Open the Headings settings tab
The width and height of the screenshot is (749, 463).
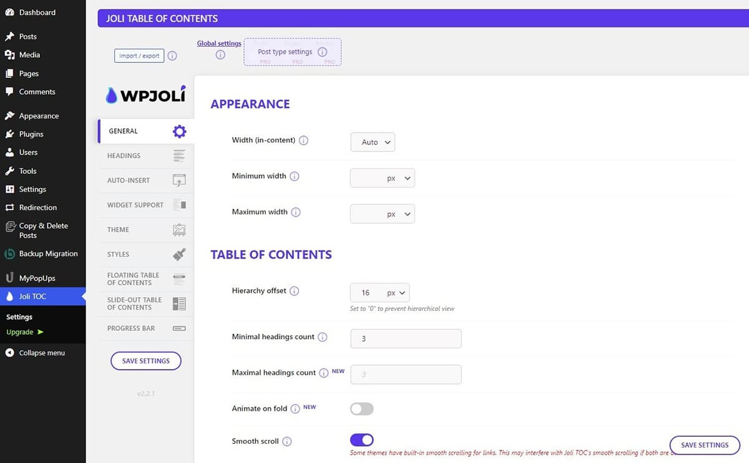point(146,156)
